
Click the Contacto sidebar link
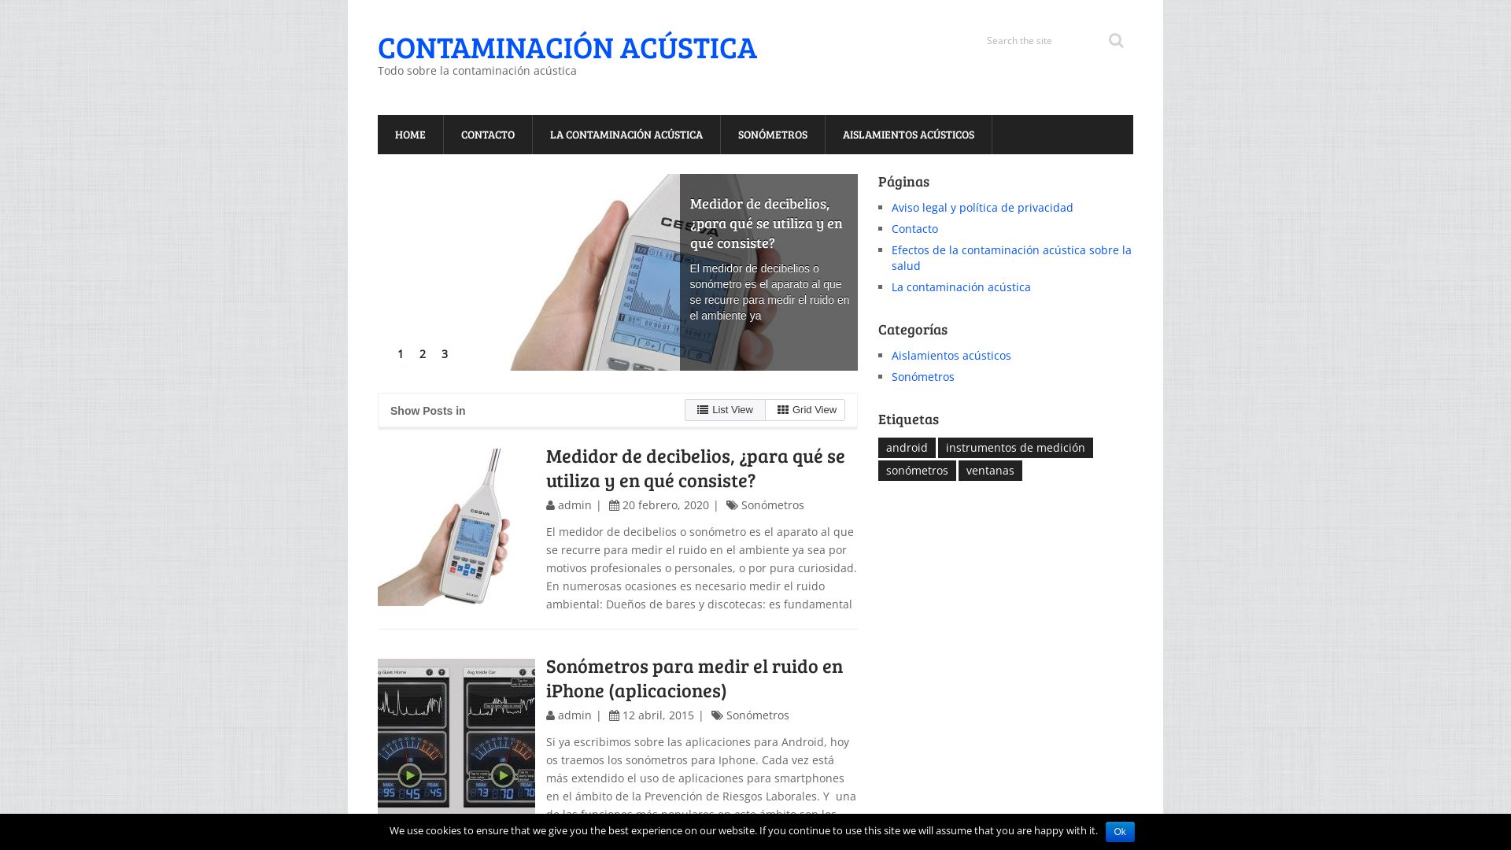pos(914,228)
